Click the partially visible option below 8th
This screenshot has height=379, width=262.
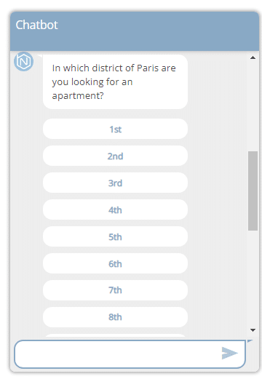click(x=115, y=335)
